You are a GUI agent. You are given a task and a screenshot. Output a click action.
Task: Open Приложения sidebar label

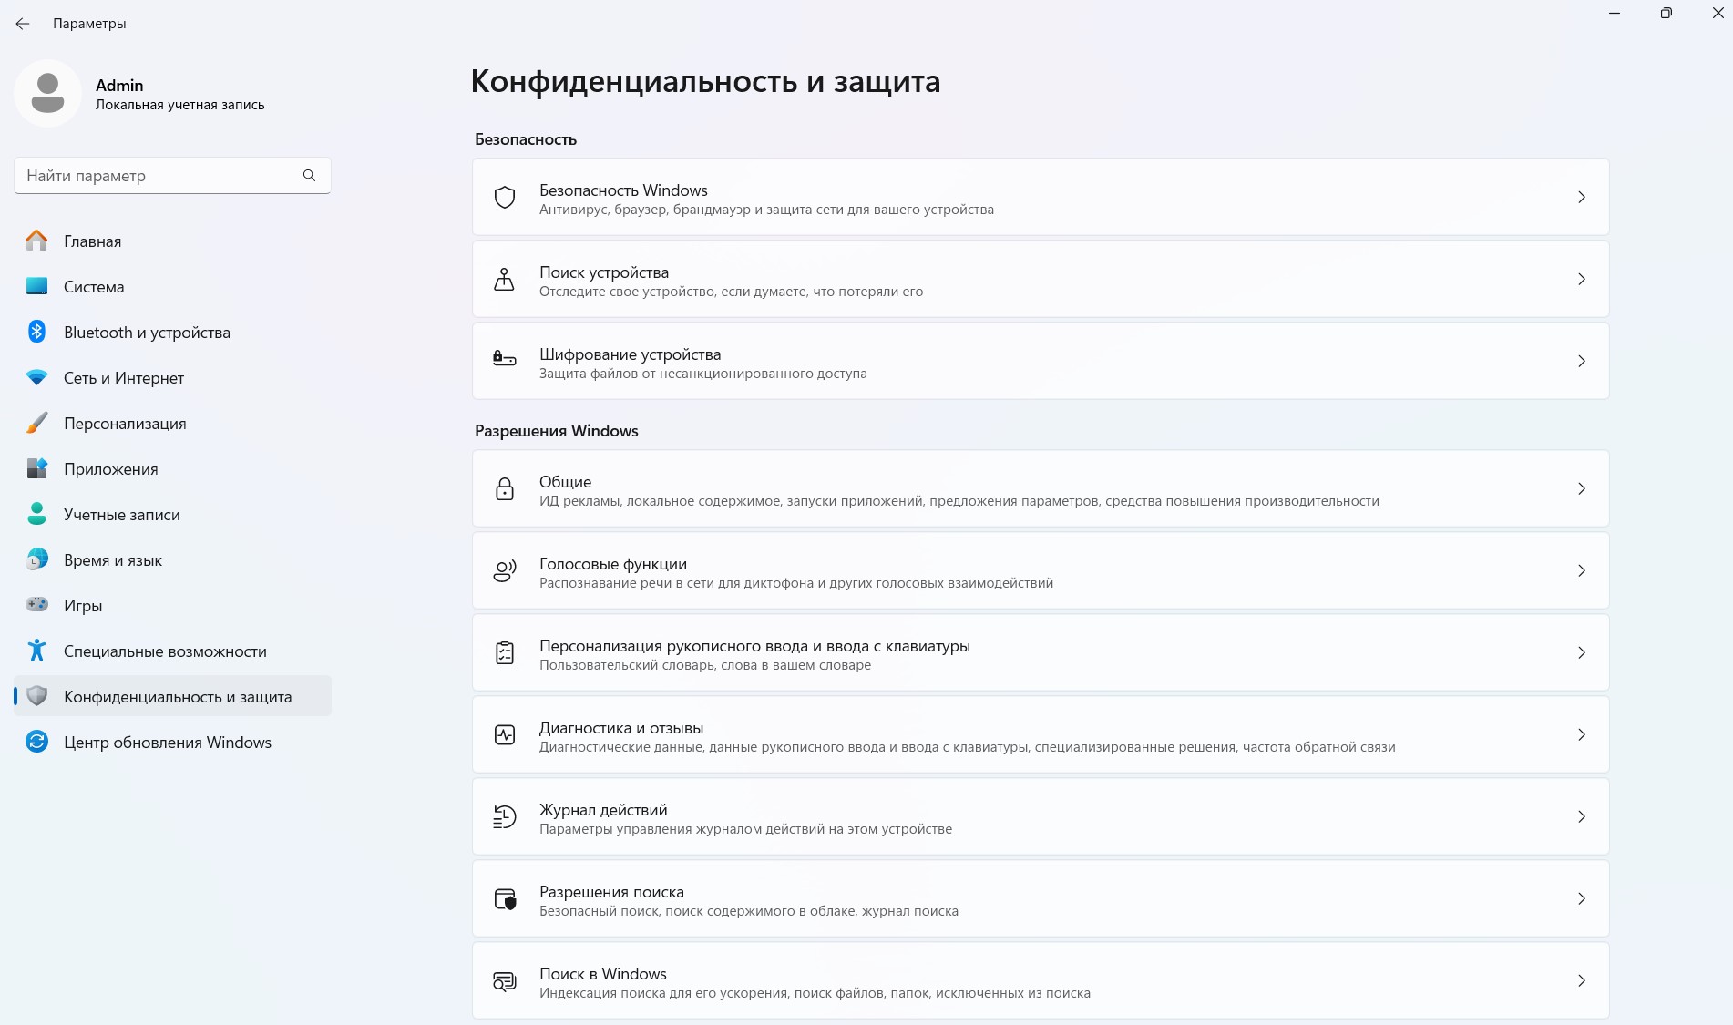point(111,469)
